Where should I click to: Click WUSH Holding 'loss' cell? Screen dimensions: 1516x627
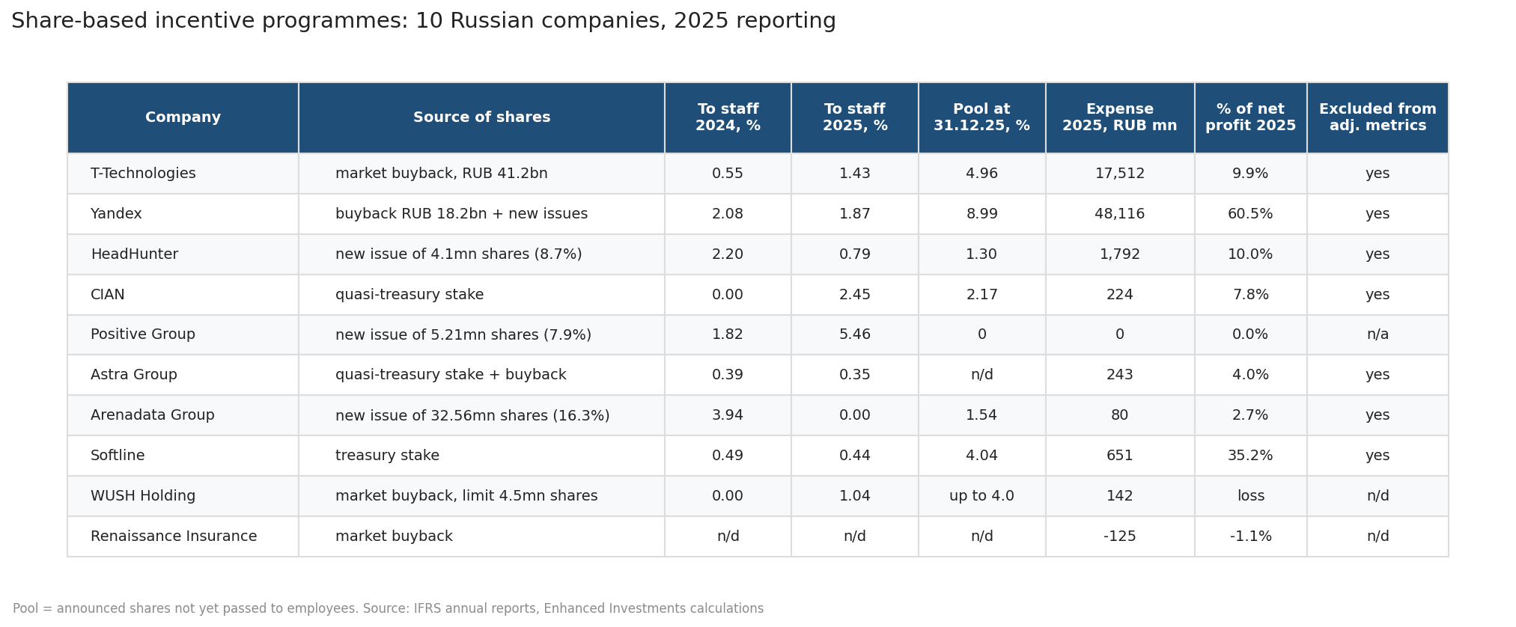pos(1250,496)
